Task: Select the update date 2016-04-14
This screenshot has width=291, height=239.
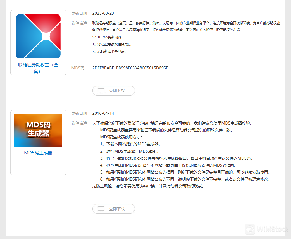Action: click(x=103, y=113)
